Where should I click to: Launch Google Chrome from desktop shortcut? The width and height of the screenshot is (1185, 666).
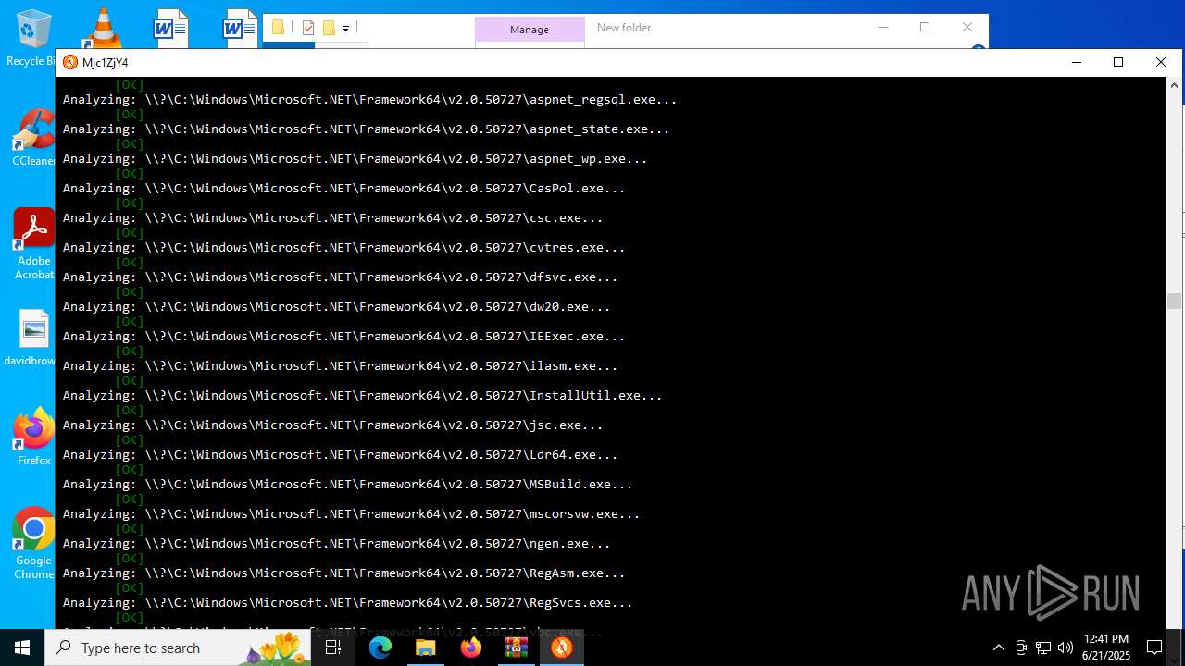tap(33, 544)
